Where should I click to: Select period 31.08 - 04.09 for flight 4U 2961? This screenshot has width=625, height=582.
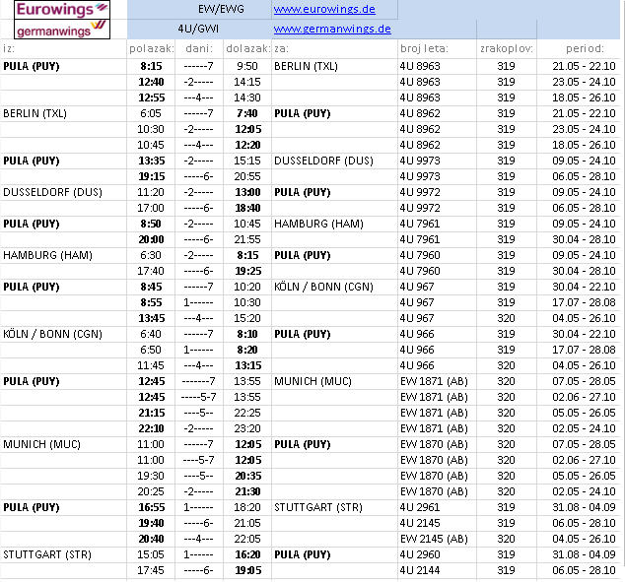coord(584,507)
